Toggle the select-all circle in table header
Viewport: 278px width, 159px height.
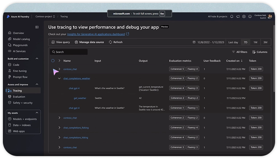(x=53, y=61)
